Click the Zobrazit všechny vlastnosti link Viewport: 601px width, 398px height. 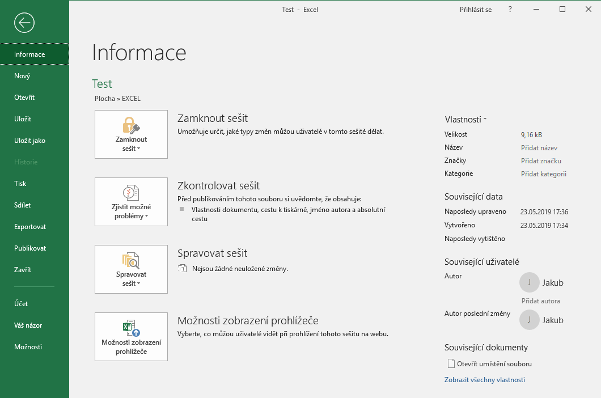click(485, 379)
